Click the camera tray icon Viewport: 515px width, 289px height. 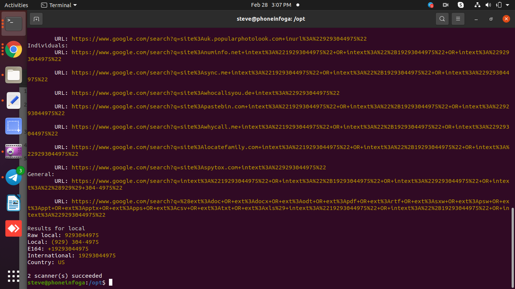coord(446,5)
